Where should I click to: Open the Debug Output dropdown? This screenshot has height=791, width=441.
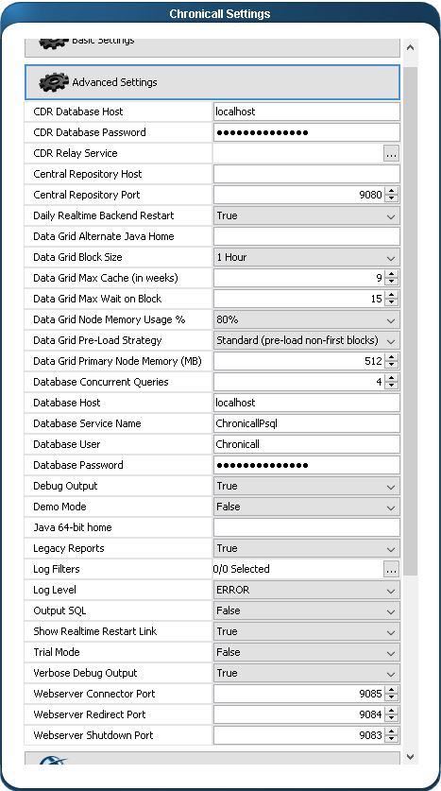click(x=306, y=486)
